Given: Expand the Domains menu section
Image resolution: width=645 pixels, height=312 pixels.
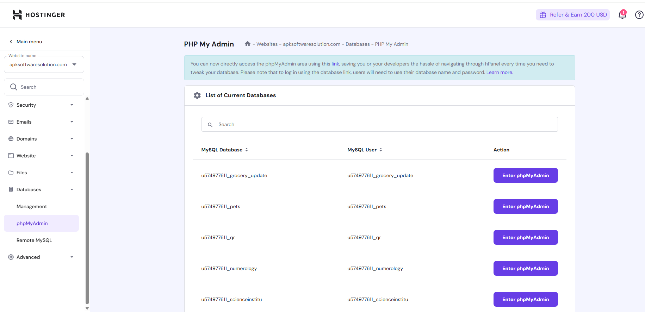Looking at the screenshot, I should (x=72, y=139).
